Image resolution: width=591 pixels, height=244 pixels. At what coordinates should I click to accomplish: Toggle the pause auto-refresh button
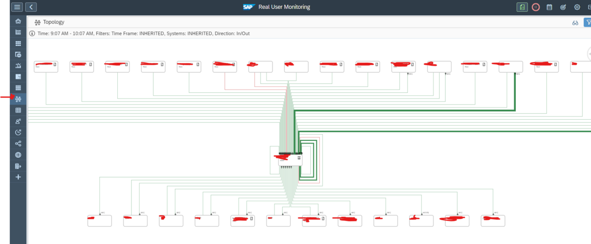[x=536, y=7]
